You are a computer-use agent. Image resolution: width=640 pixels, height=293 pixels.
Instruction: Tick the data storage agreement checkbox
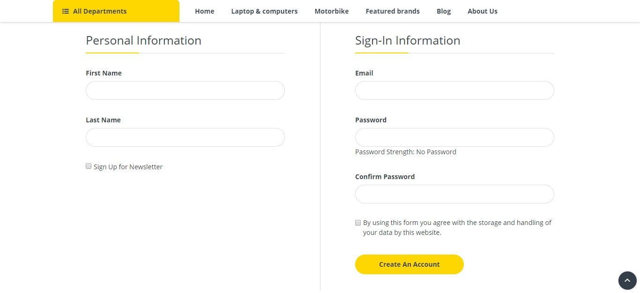(x=358, y=223)
